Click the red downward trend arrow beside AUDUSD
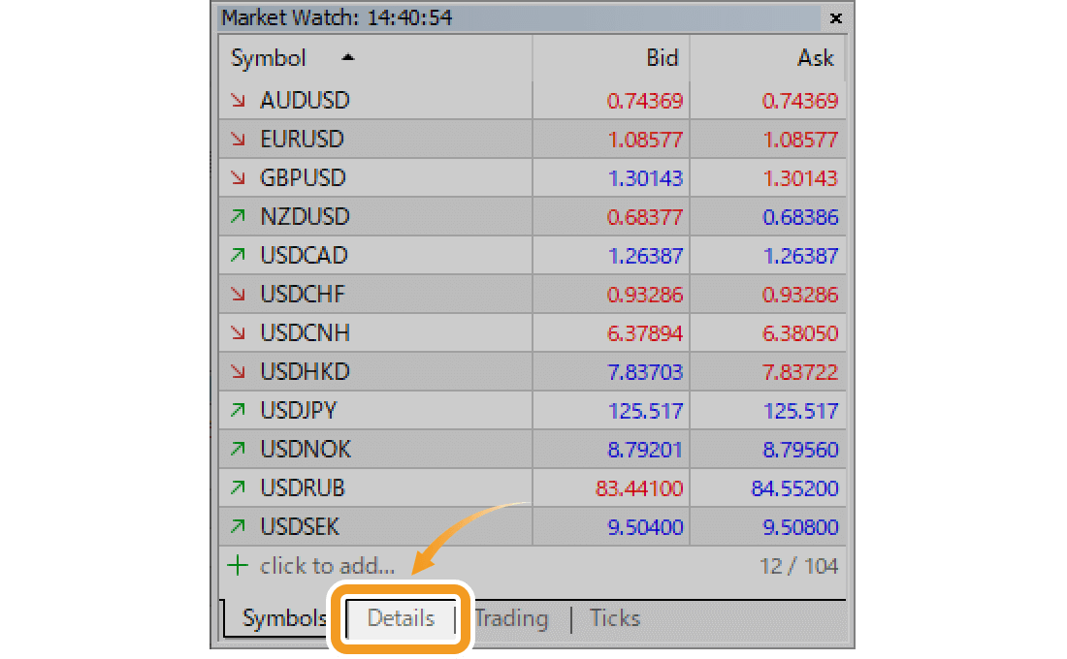 click(x=239, y=100)
